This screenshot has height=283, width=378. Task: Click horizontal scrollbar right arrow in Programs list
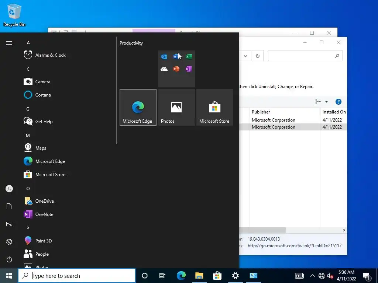point(344,230)
